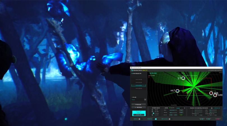Toggle the show/hide switch in bottom bar
Screen dimensions: 227x126
click(170, 119)
